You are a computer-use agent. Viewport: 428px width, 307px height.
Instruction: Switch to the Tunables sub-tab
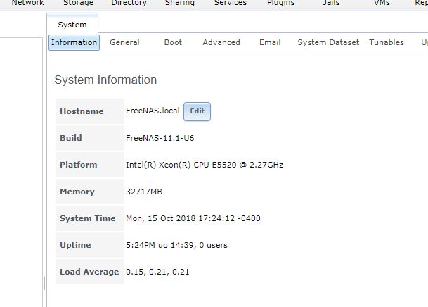[x=387, y=42]
